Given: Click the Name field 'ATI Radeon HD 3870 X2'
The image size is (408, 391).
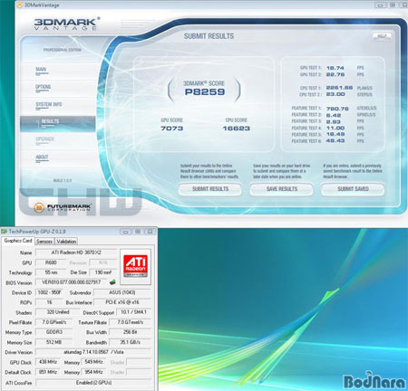Looking at the screenshot, I should pos(76,253).
